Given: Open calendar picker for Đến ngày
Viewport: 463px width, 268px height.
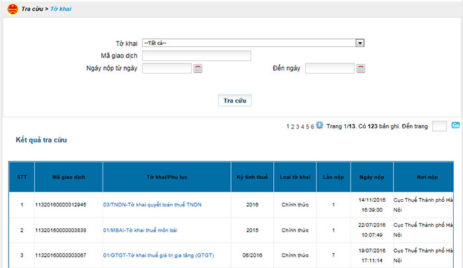Looking at the screenshot, I should click(x=360, y=68).
